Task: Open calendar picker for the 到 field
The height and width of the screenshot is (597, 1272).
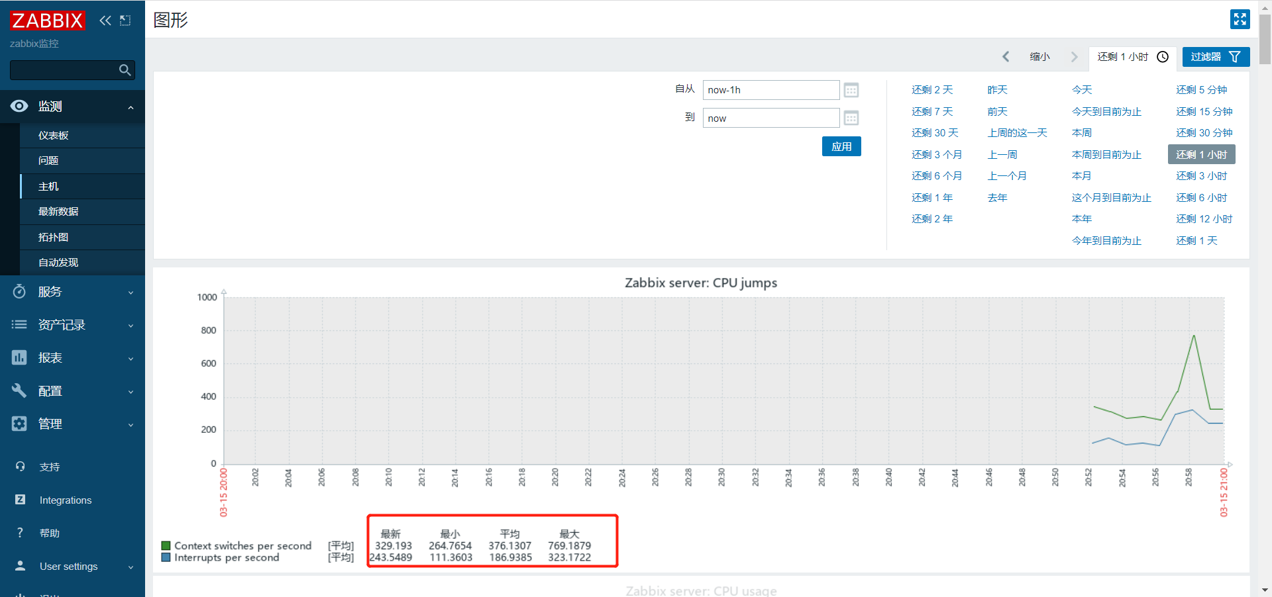Action: pos(851,118)
